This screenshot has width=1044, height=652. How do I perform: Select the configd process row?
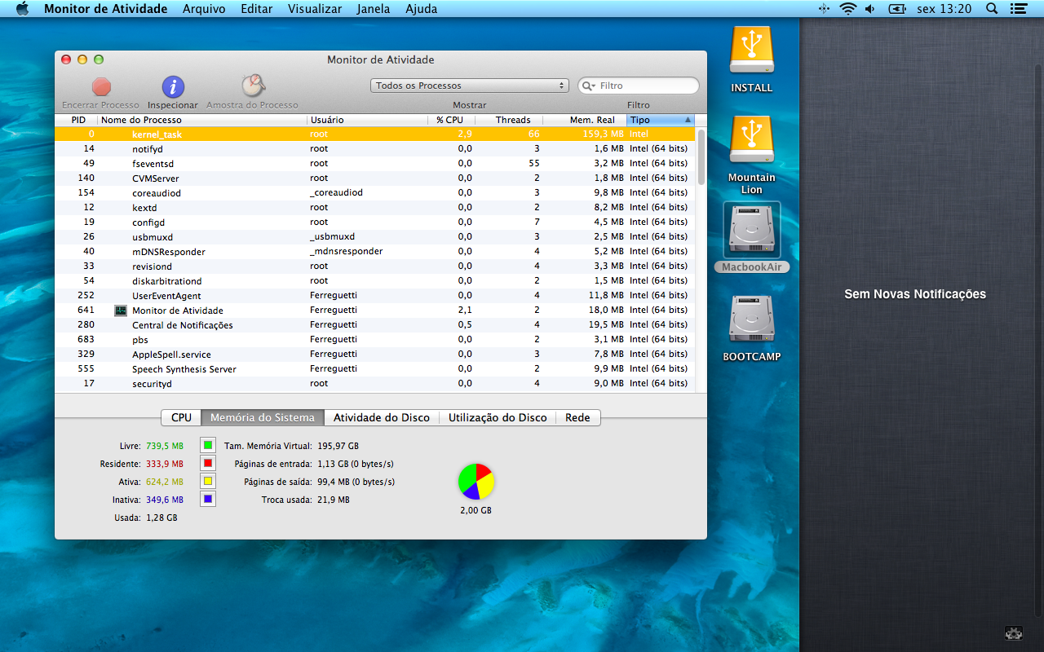click(375, 222)
